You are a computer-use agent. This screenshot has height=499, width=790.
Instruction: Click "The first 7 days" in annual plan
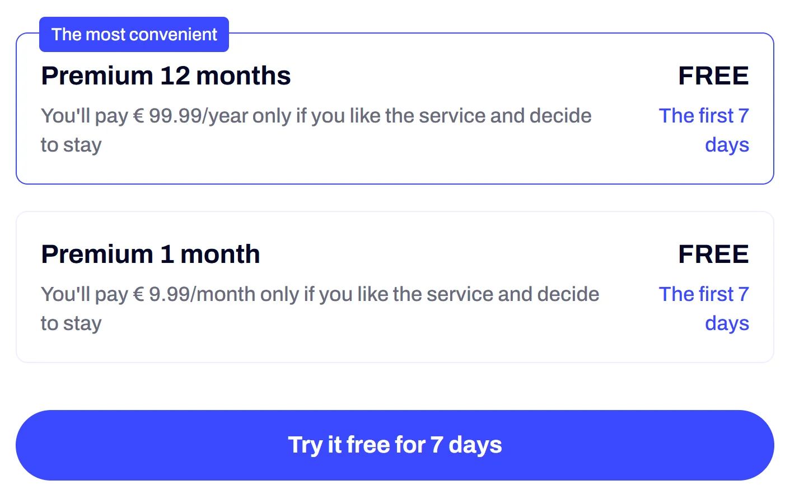[x=703, y=116]
